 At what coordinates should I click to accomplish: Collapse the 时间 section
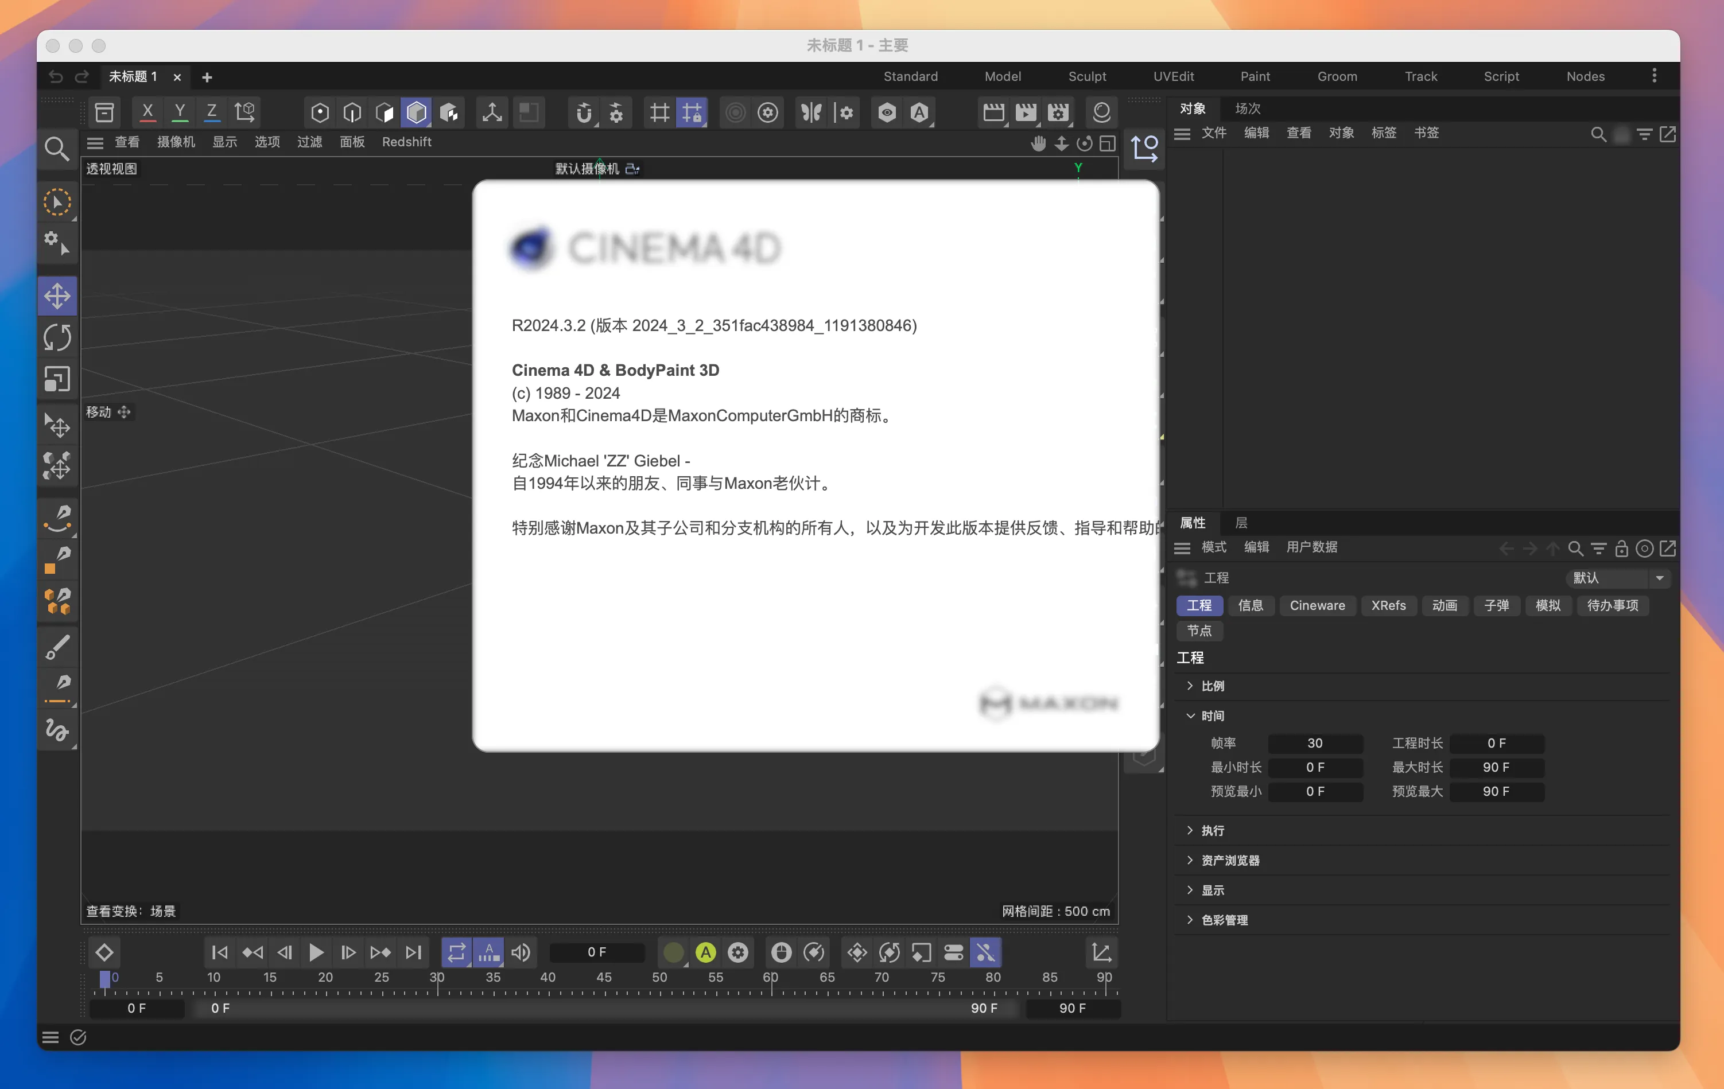coord(1190,716)
